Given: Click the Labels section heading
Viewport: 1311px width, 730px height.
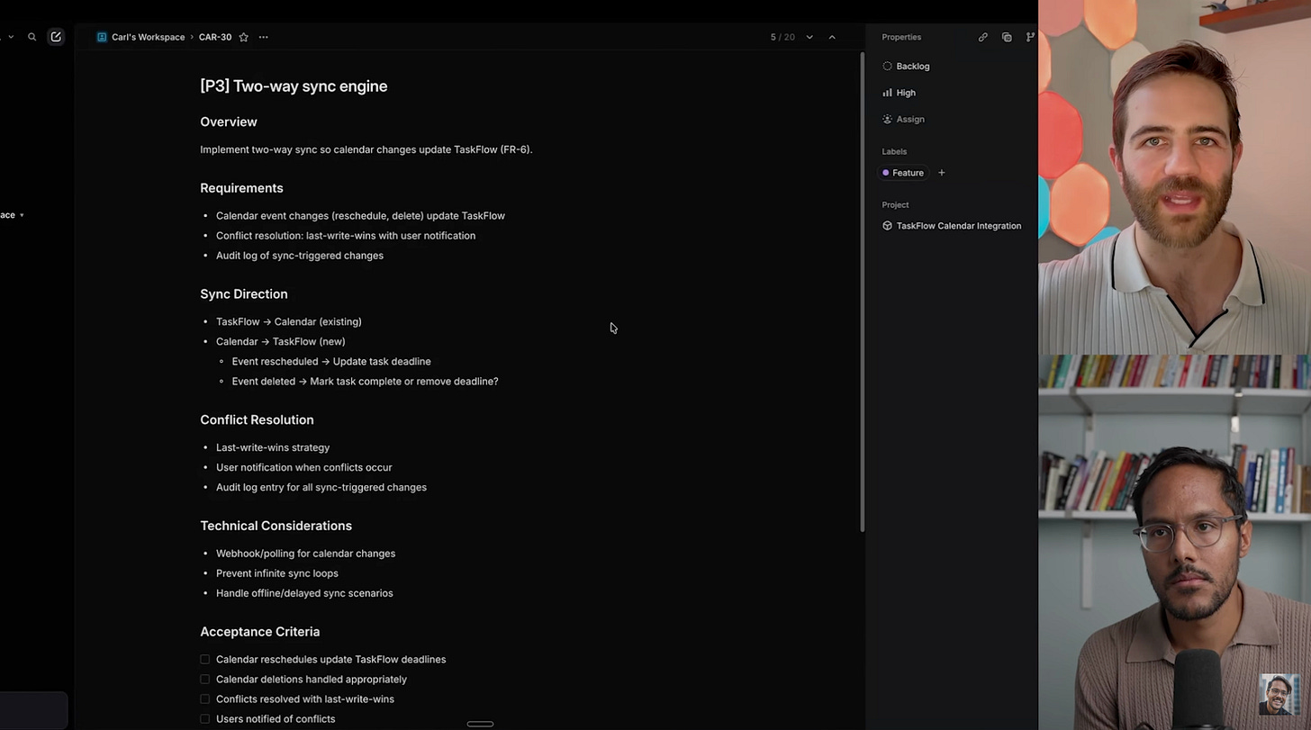Looking at the screenshot, I should coord(894,151).
